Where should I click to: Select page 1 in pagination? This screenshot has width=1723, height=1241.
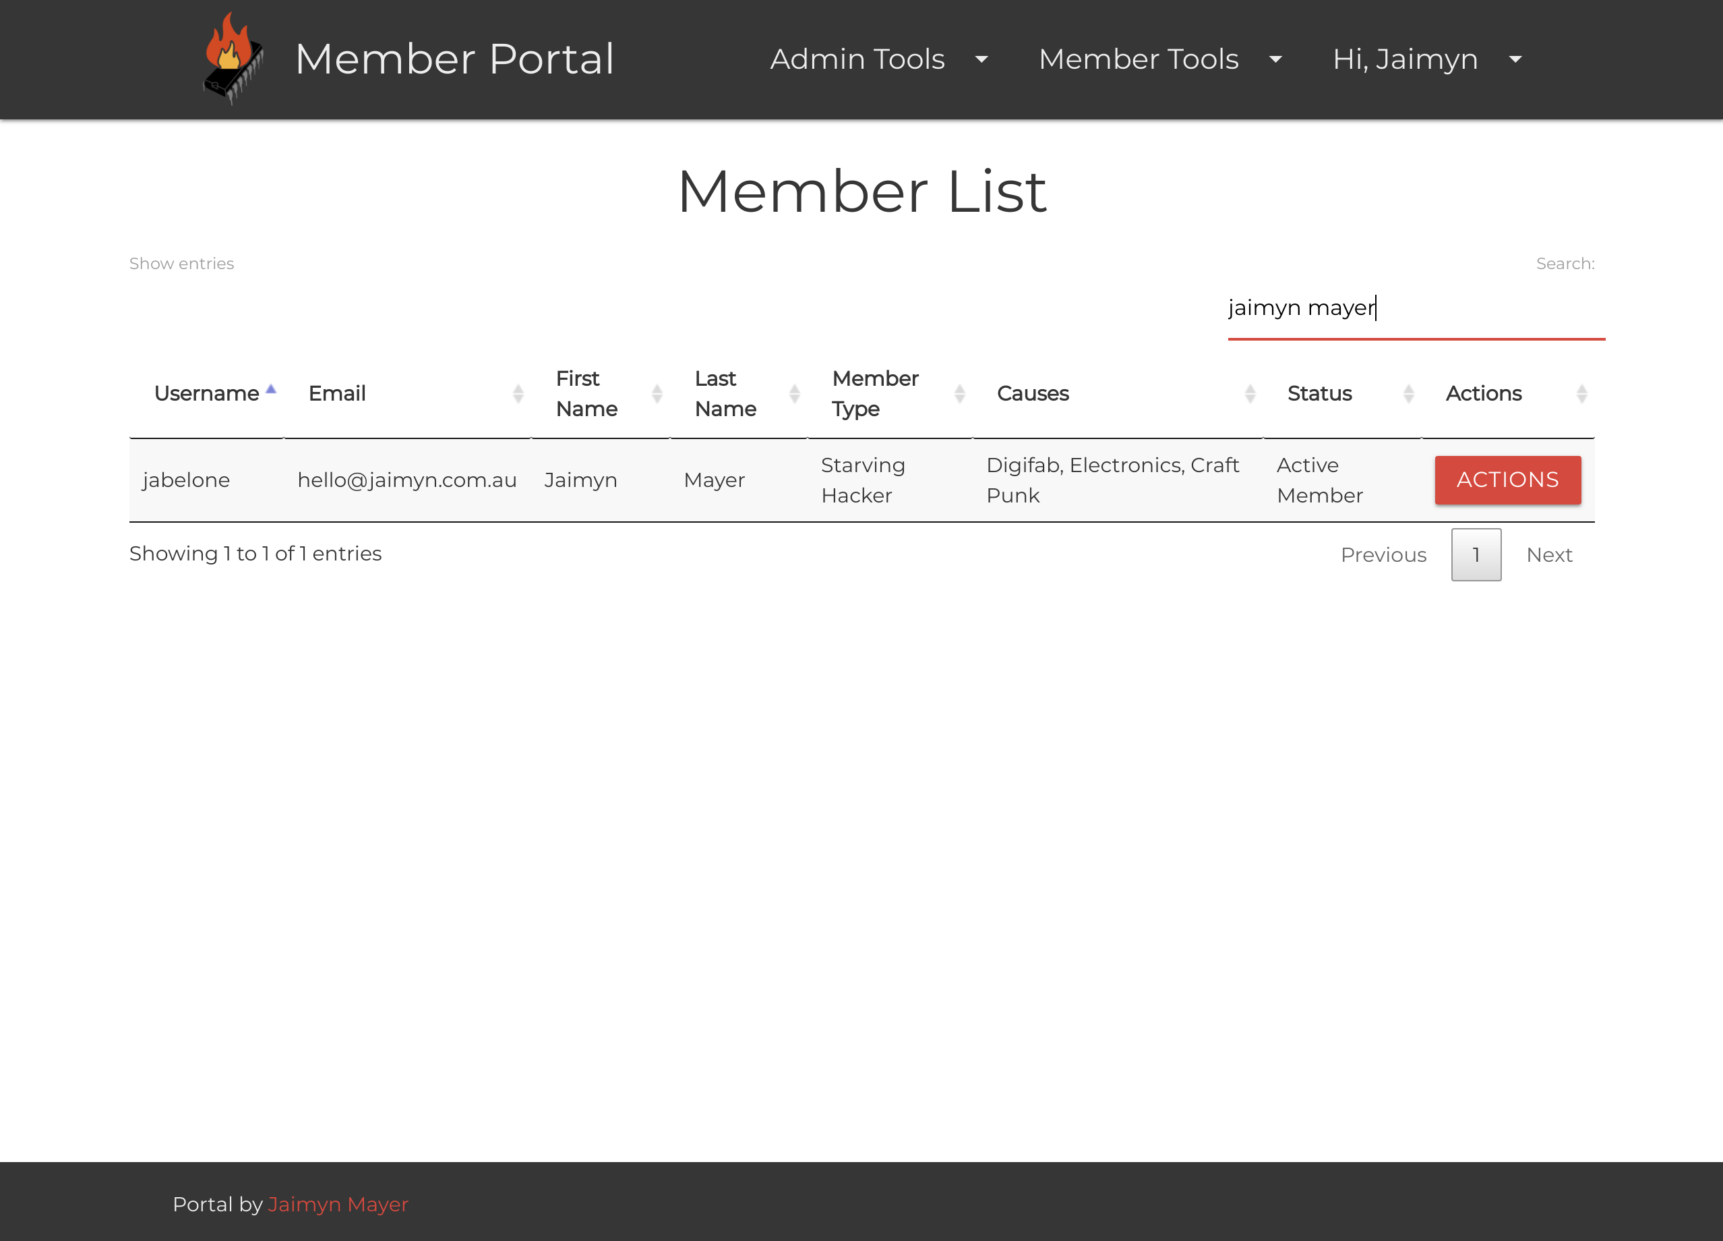[x=1476, y=555]
